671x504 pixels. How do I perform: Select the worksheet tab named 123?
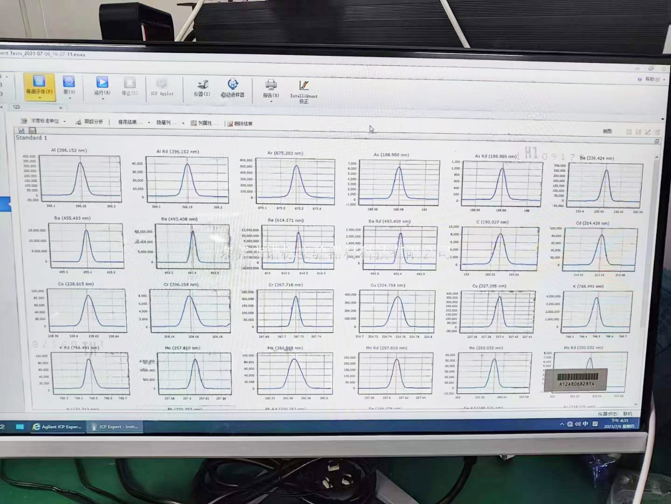[17, 107]
